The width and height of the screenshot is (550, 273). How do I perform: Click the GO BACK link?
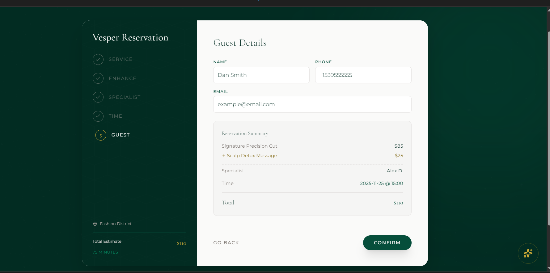tap(226, 243)
